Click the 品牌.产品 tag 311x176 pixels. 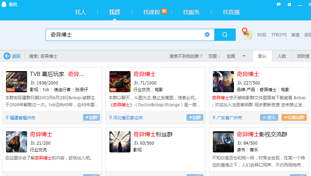[x=246, y=90]
